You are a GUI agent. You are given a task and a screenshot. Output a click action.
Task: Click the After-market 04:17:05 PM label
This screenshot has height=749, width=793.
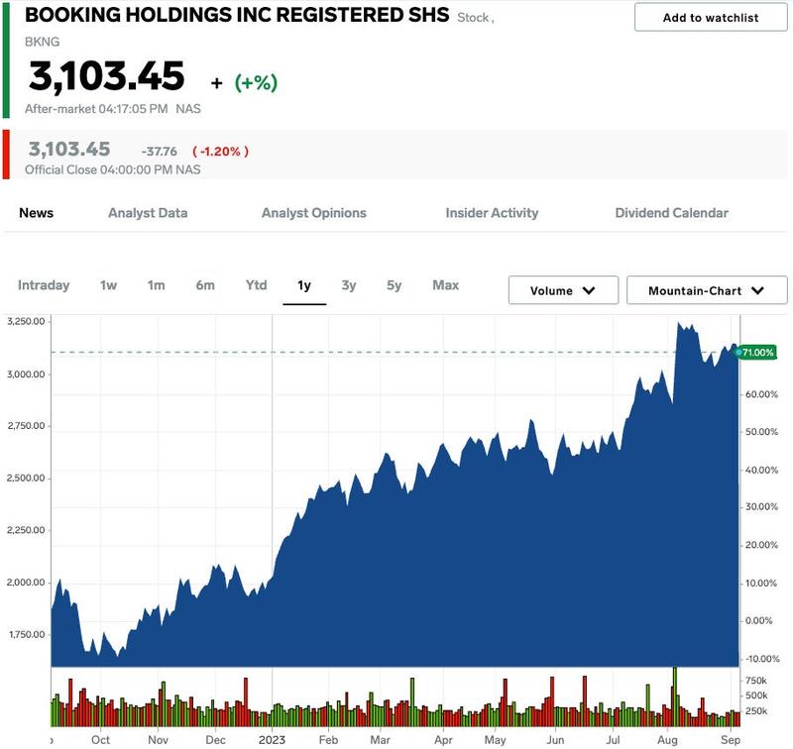click(96, 109)
